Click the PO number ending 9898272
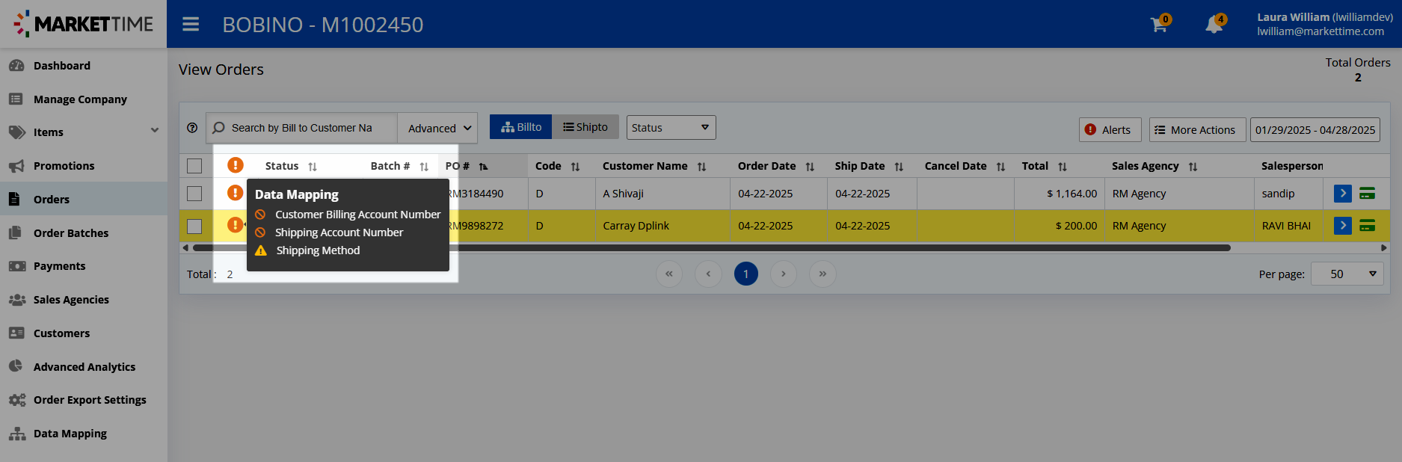Image resolution: width=1402 pixels, height=462 pixels. (x=475, y=226)
